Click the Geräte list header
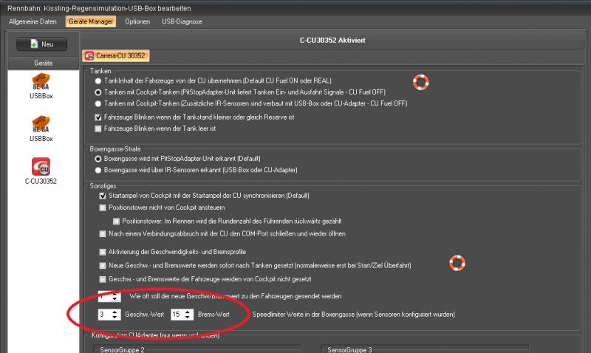 [x=44, y=64]
